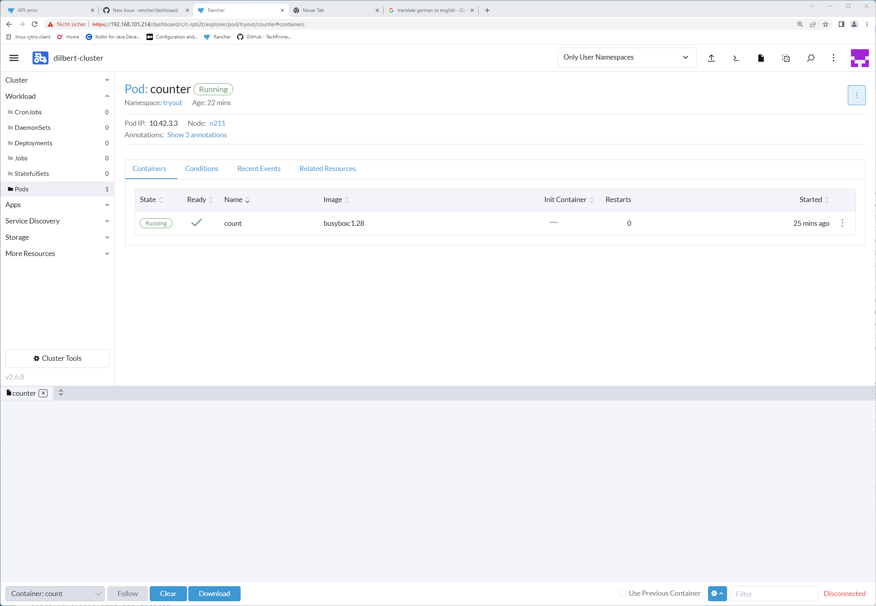Click the create resource file icon

pos(761,58)
